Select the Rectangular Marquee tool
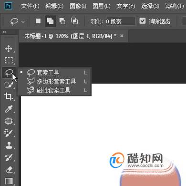This screenshot has height=186, width=186. point(9,61)
